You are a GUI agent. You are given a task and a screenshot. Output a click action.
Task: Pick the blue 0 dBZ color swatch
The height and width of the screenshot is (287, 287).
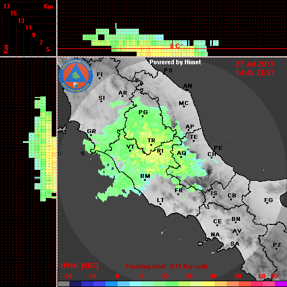pos(111,284)
